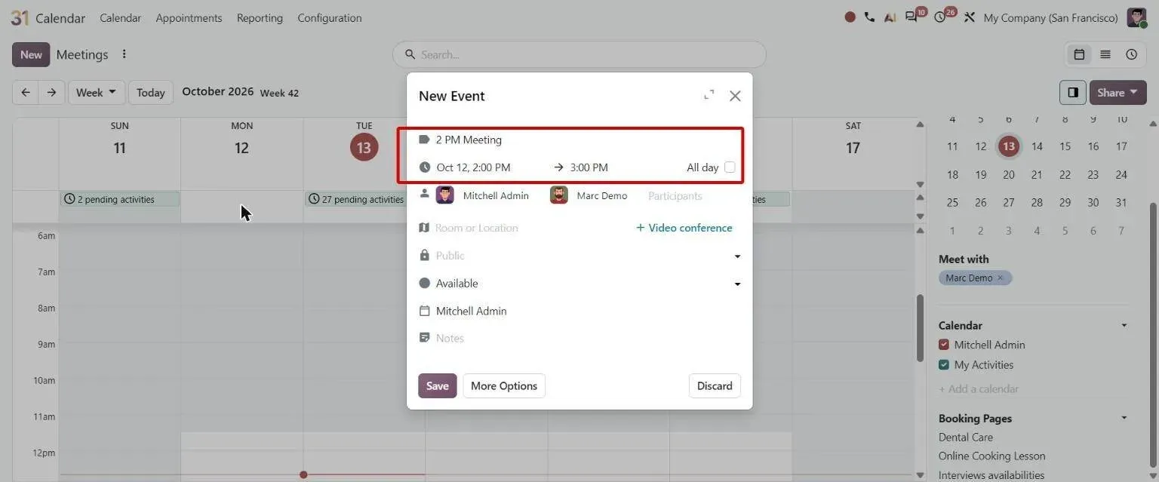The image size is (1159, 482).
Task: Open conversations icon with 10 badge
Action: tap(912, 17)
